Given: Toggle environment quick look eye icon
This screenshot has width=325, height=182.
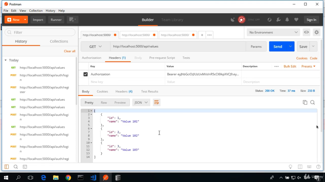Looking at the screenshot, I should point(306,32).
